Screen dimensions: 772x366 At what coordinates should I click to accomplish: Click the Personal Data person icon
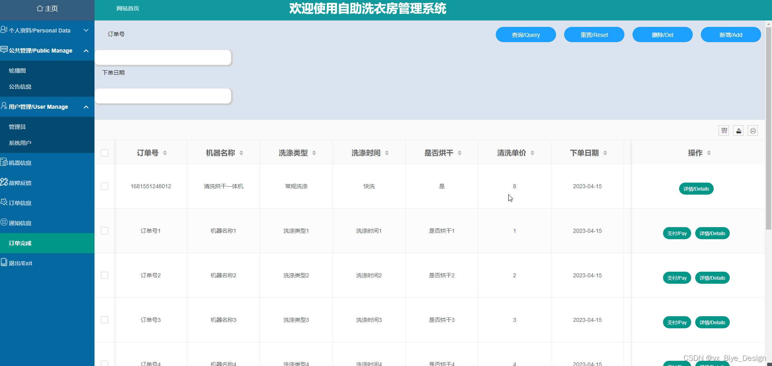pos(4,30)
